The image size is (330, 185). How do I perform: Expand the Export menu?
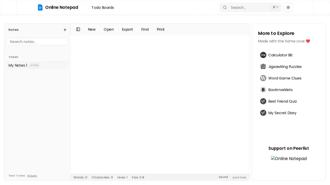127,30
